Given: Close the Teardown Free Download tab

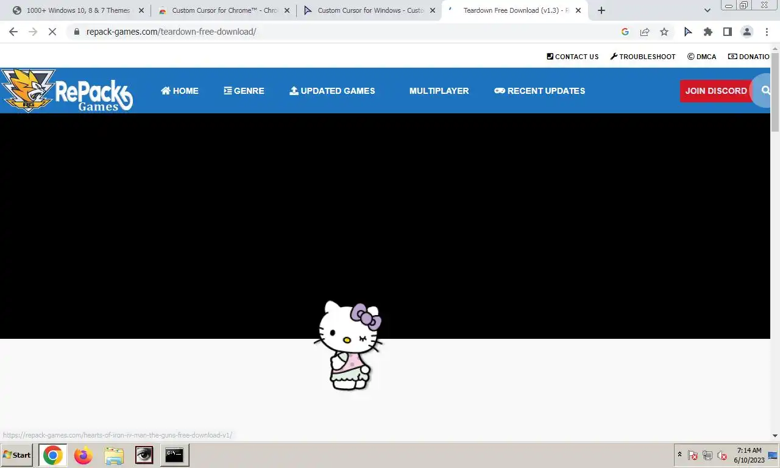Looking at the screenshot, I should (578, 10).
